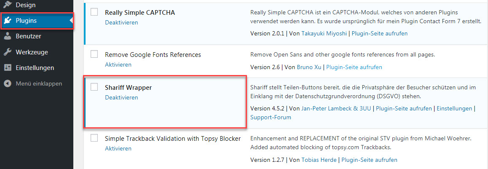
Task: Go to the Einstellungen menu
Action: [x=35, y=68]
